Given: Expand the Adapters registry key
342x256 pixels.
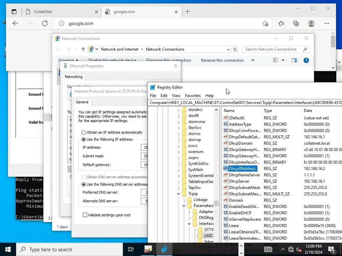Looking at the screenshot, I should click(189, 212).
